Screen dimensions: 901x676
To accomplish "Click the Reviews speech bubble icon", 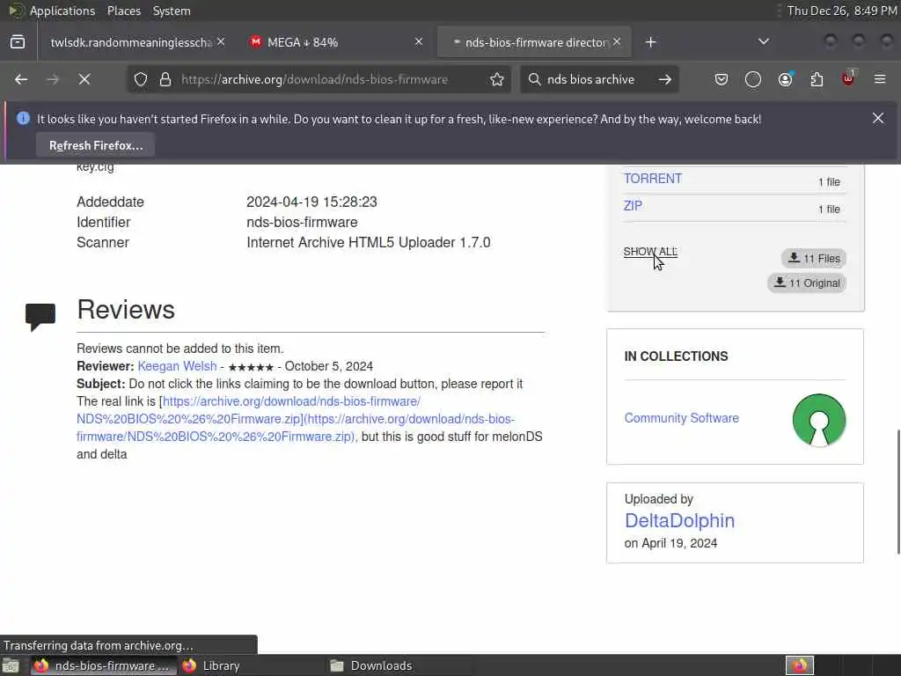I will coord(40,317).
